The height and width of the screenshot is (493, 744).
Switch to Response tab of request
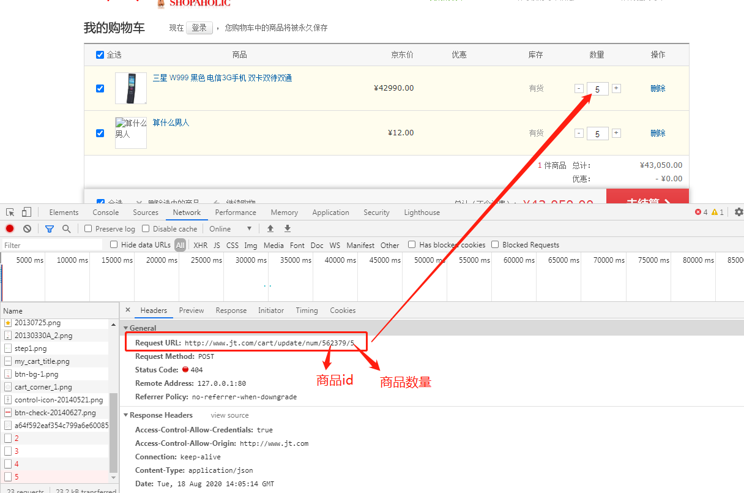tap(231, 310)
